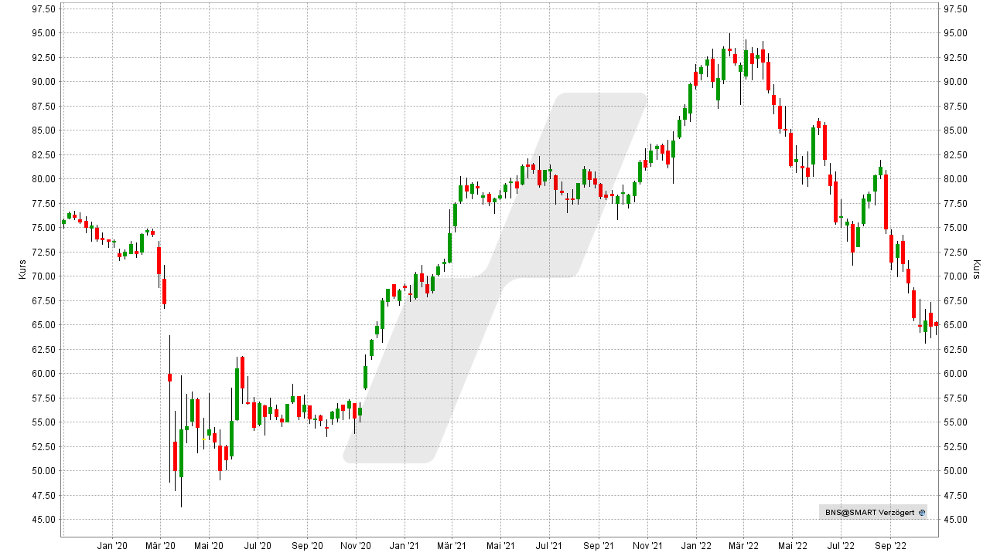
Task: Select the Jan '22 date label
Action: [695, 546]
